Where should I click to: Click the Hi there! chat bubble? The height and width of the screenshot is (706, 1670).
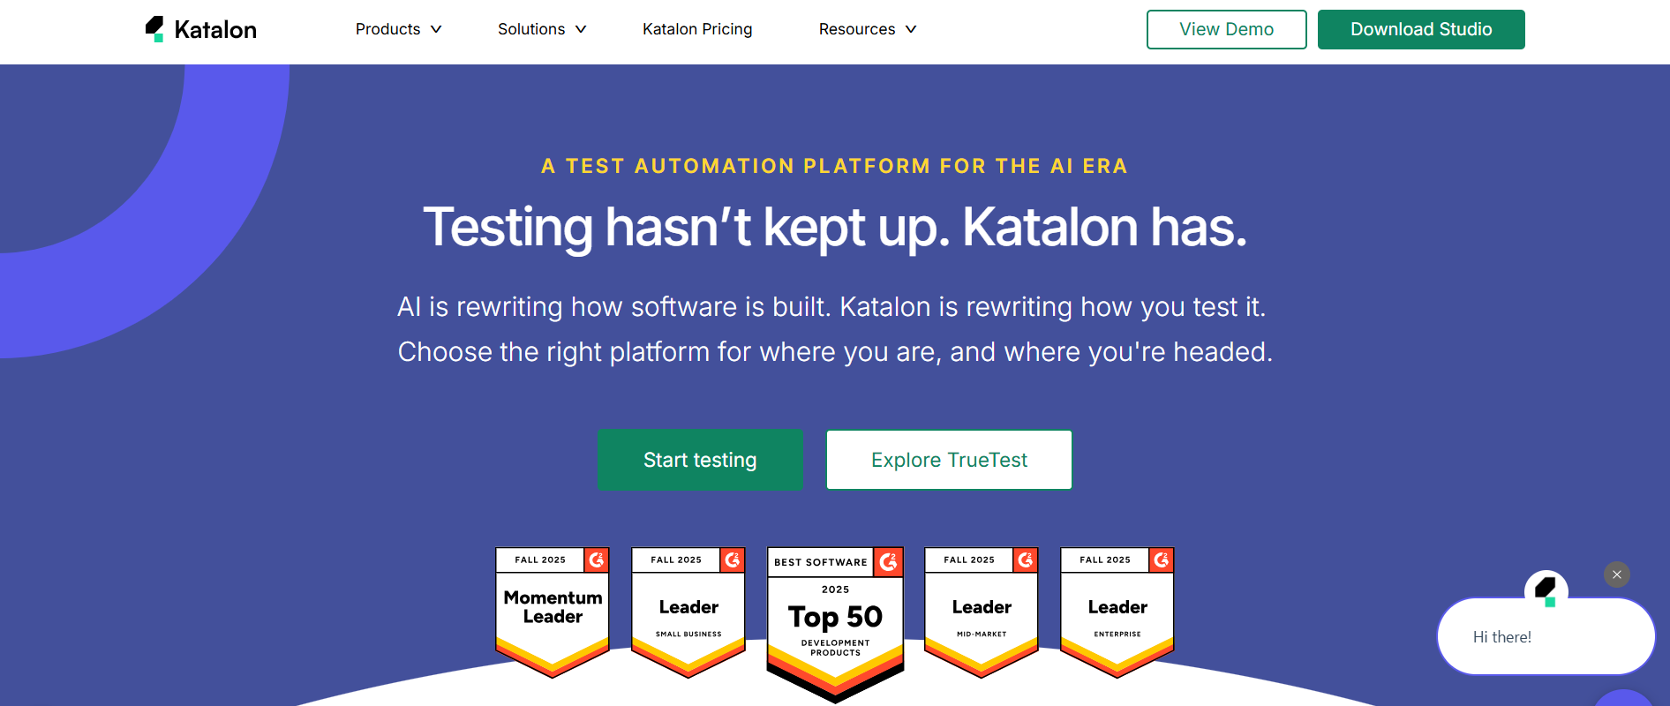pyautogui.click(x=1546, y=636)
